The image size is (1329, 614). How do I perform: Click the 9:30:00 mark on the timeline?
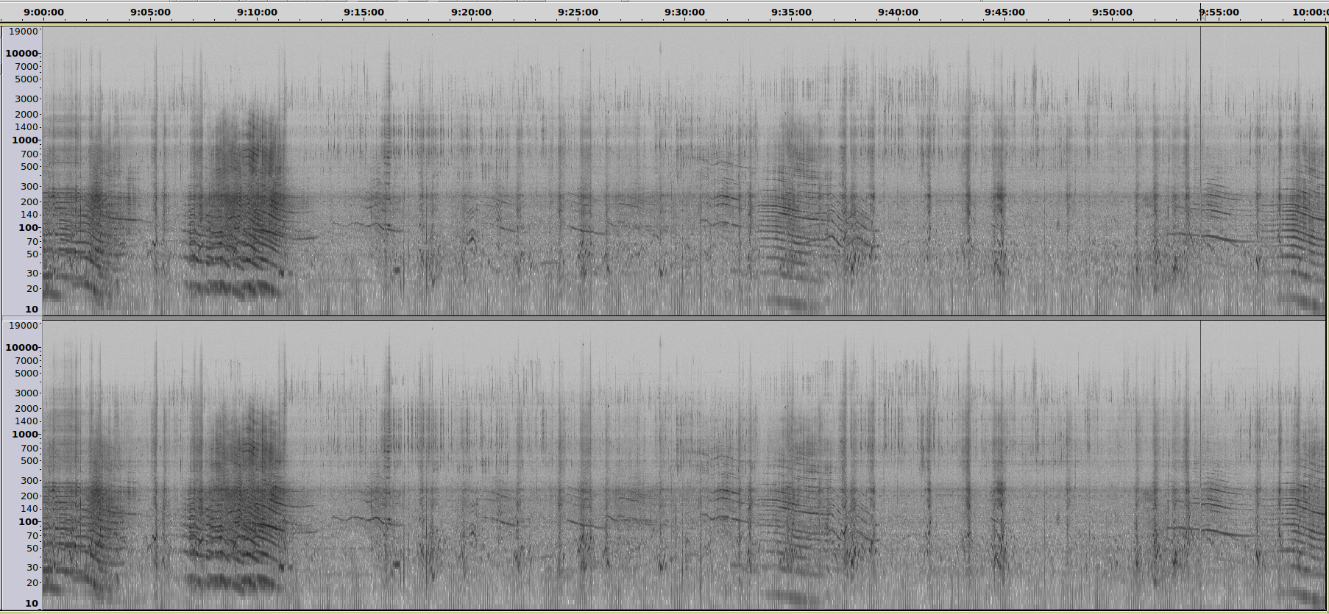coord(684,13)
